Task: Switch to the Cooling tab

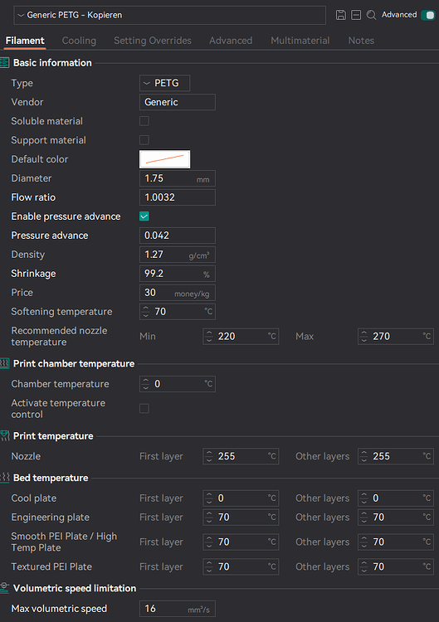Action: tap(79, 41)
